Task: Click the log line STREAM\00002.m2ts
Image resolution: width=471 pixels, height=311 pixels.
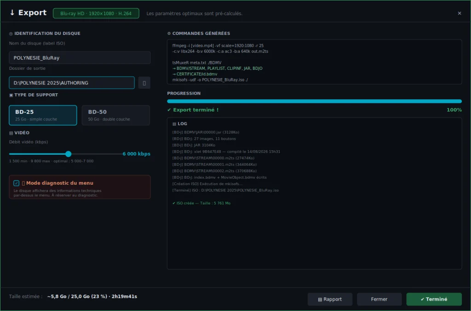Action: (x=214, y=171)
